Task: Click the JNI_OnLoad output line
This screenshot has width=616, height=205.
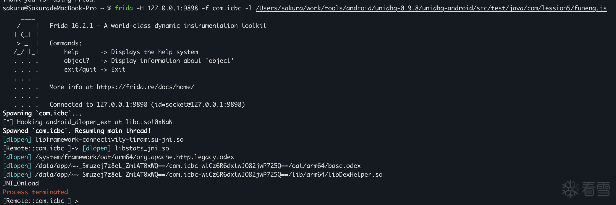Action: click(x=21, y=183)
